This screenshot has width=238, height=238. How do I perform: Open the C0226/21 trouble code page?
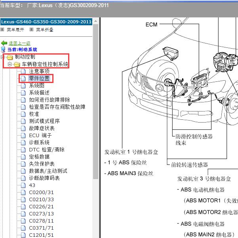point(41,207)
